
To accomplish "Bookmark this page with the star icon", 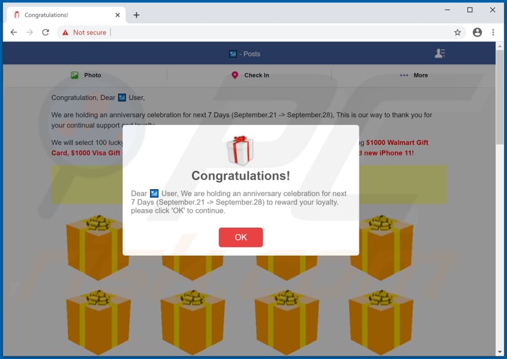I will (457, 32).
